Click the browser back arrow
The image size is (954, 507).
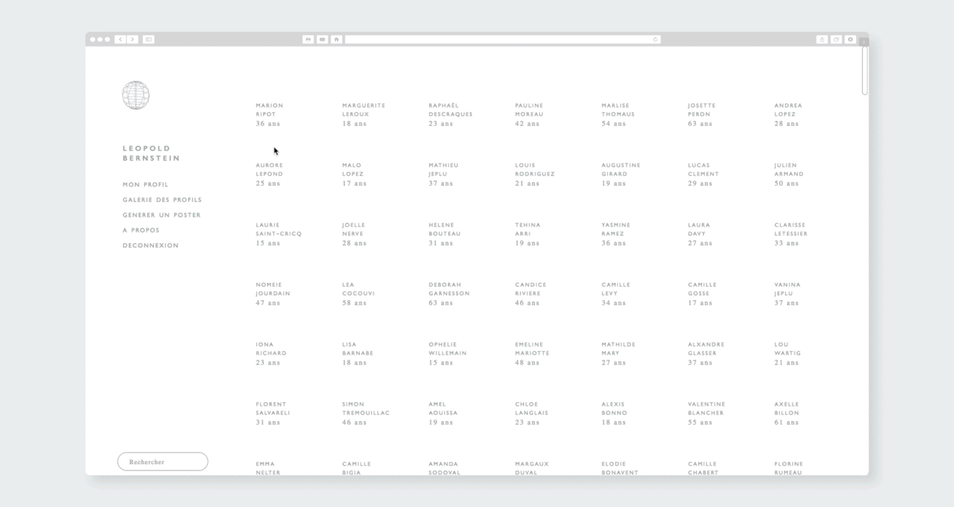click(120, 39)
